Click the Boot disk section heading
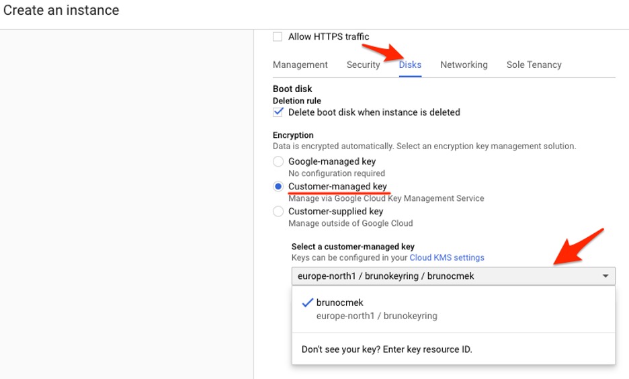Screen dimensions: 629x379 tap(292, 89)
